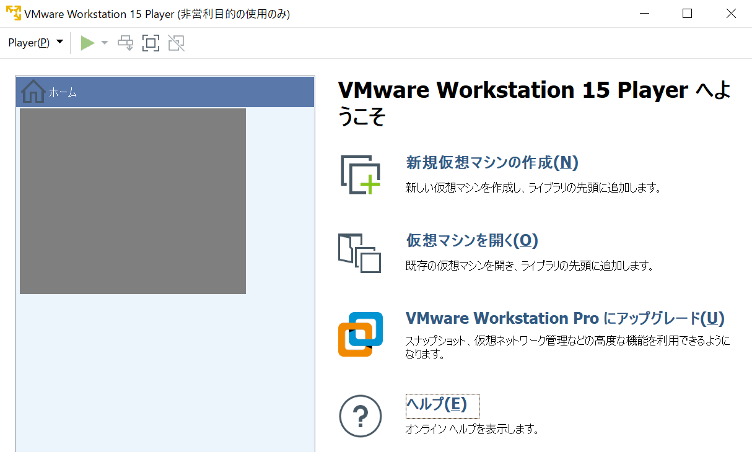Screen dimensions: 752x452
Task: Close the VMware Player window
Action: [x=732, y=14]
